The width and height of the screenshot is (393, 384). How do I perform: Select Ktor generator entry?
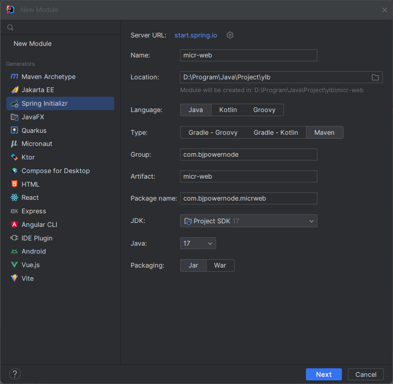click(x=60, y=157)
